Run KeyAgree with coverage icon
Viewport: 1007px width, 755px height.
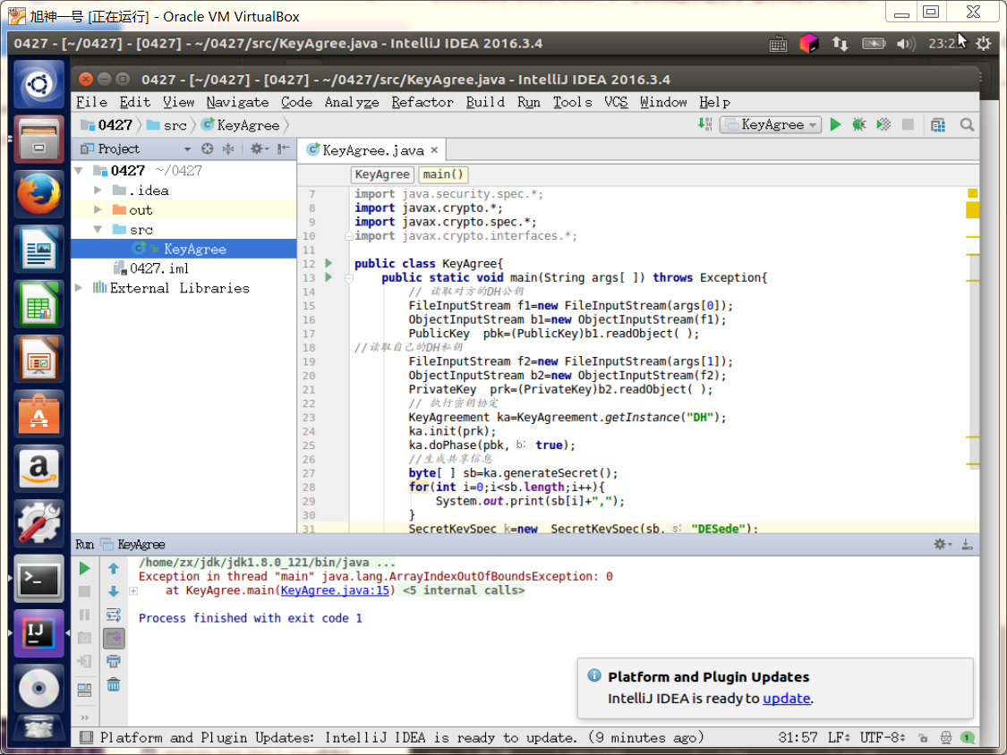[x=883, y=124]
